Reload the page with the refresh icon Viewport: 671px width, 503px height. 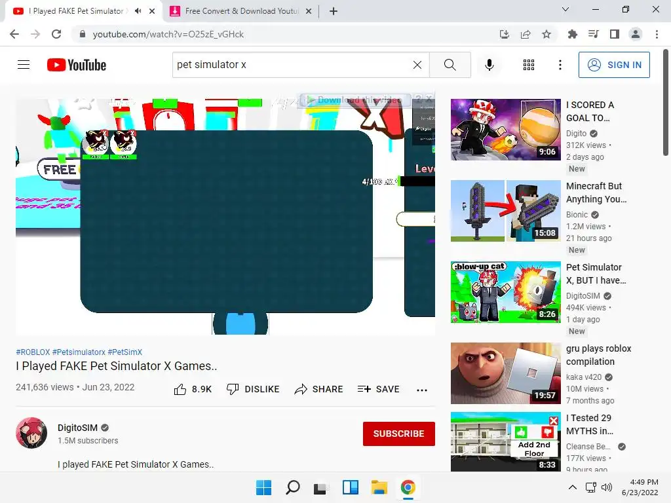pos(56,34)
